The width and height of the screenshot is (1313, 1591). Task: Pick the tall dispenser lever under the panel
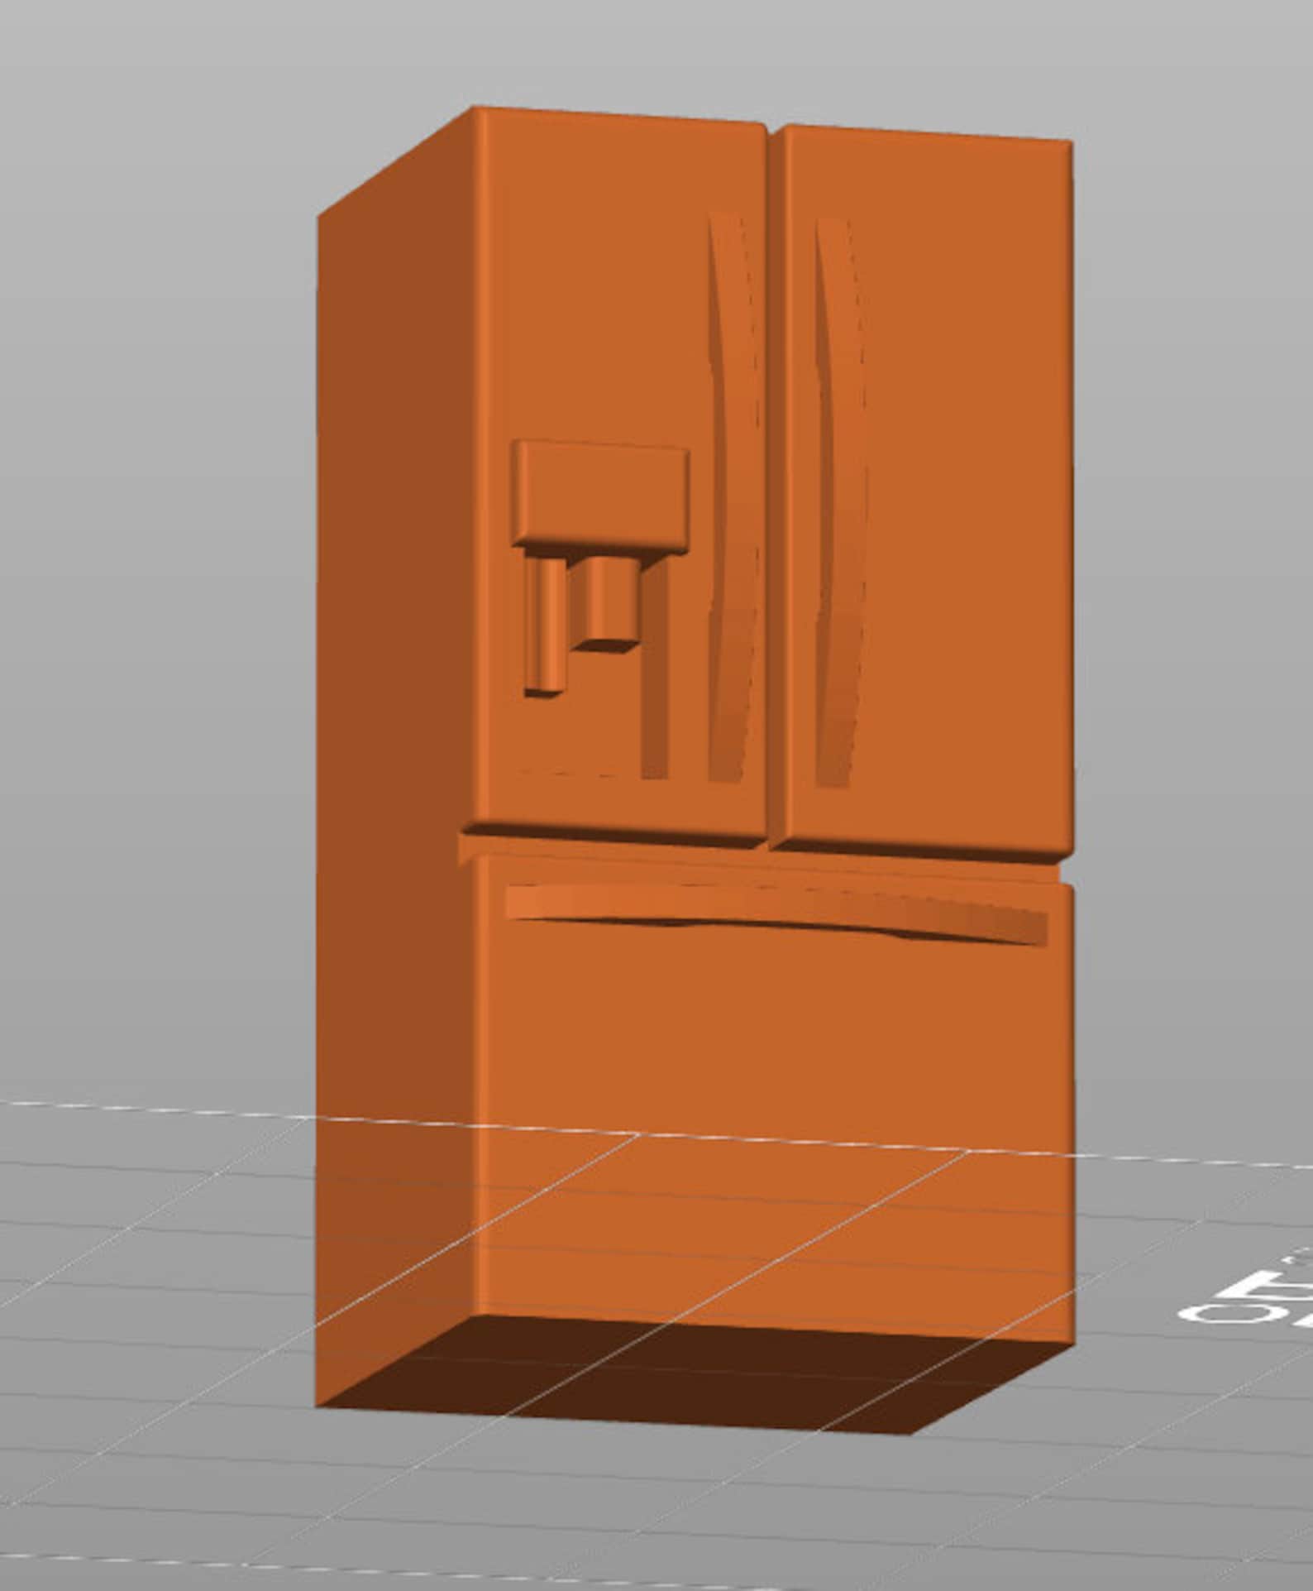click(545, 627)
